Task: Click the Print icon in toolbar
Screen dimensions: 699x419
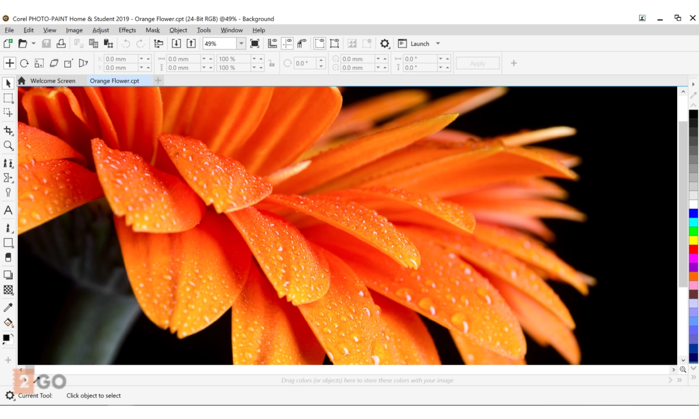Action: tap(61, 44)
